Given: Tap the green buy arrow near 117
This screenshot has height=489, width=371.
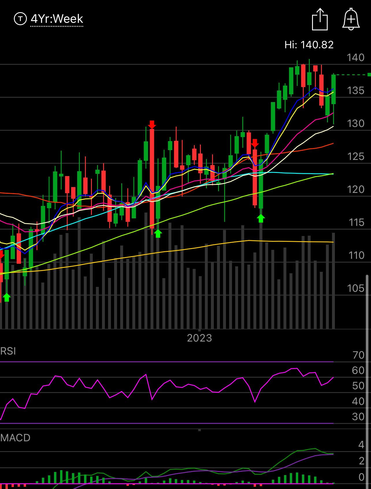Looking at the screenshot, I should [261, 218].
